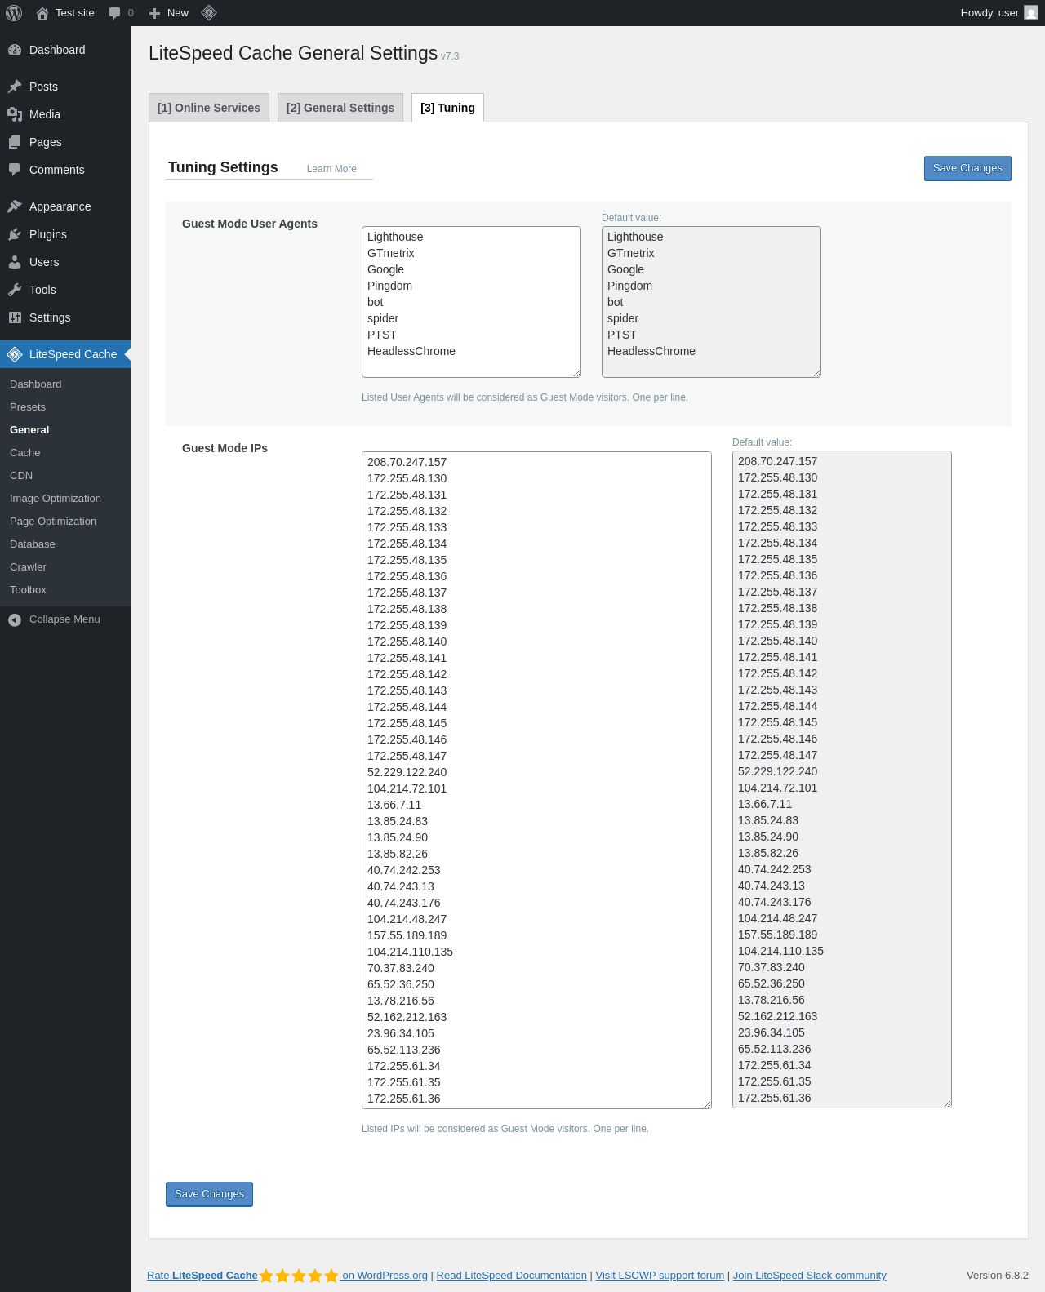Open the Tools wrench icon

coord(15,290)
